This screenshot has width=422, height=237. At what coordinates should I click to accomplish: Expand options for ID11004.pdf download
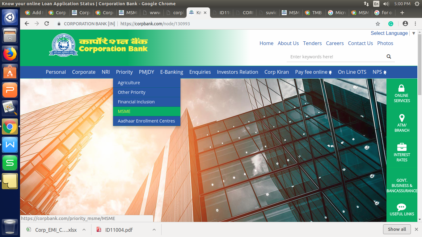[154, 230]
